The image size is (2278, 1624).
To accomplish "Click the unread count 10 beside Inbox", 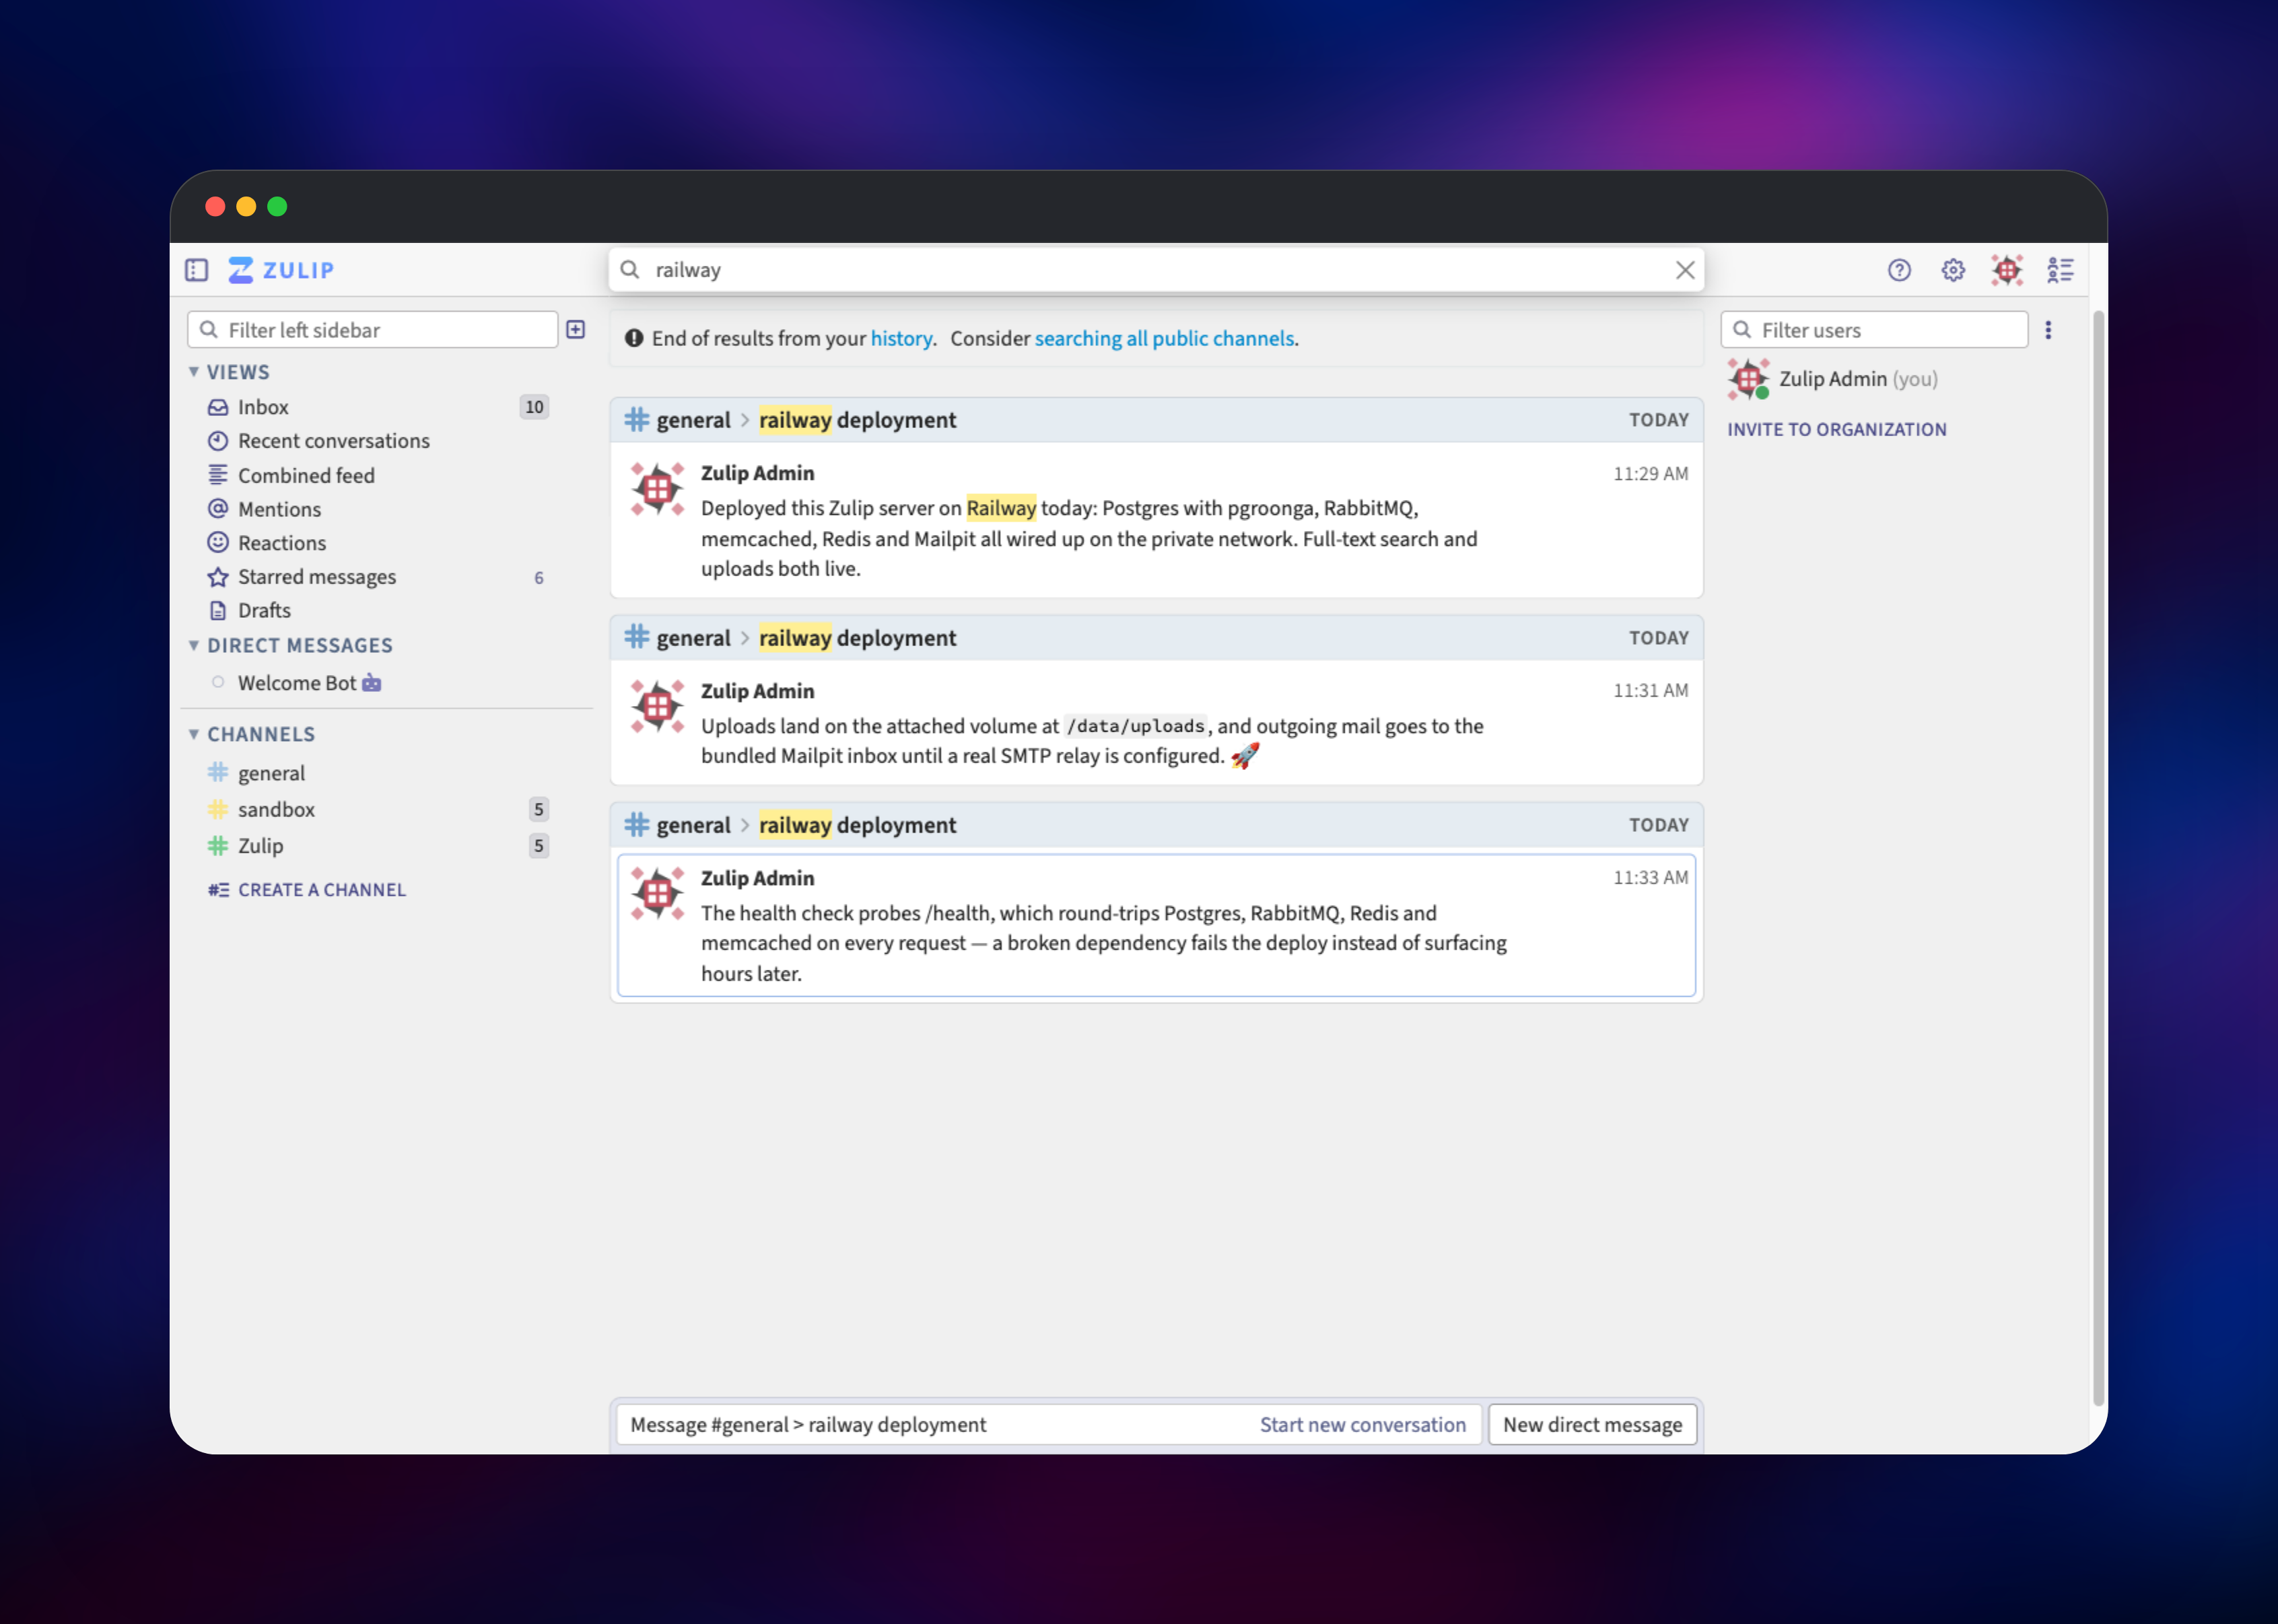I will coord(534,407).
